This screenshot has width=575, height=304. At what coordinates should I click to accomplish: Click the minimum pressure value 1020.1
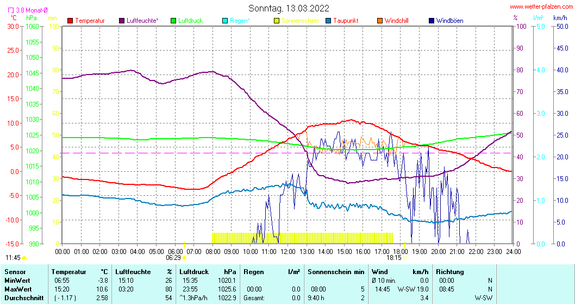tap(227, 281)
